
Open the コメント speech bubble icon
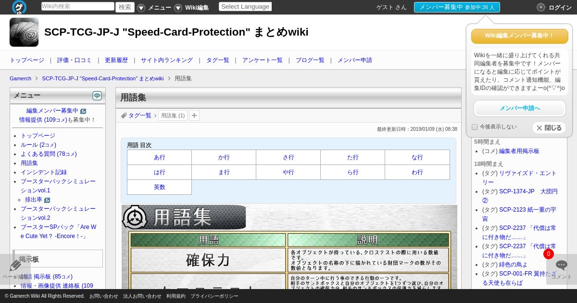click(x=562, y=265)
